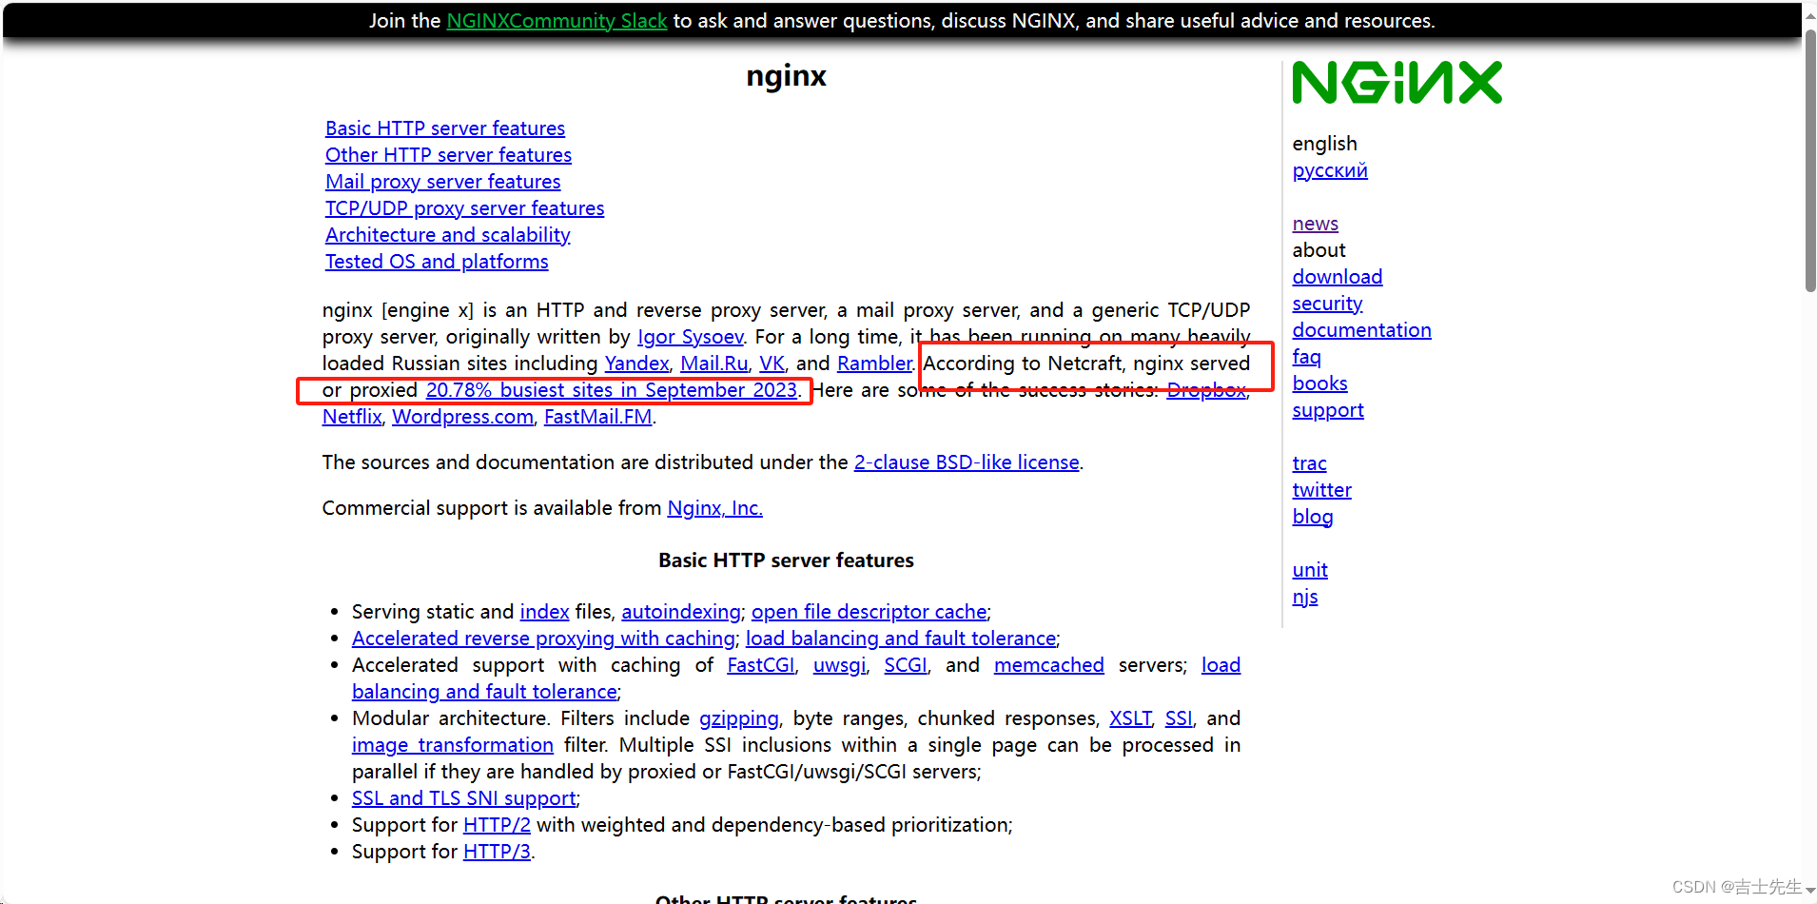Visit the Nginx, Inc. link
The height and width of the screenshot is (904, 1817).
point(714,508)
